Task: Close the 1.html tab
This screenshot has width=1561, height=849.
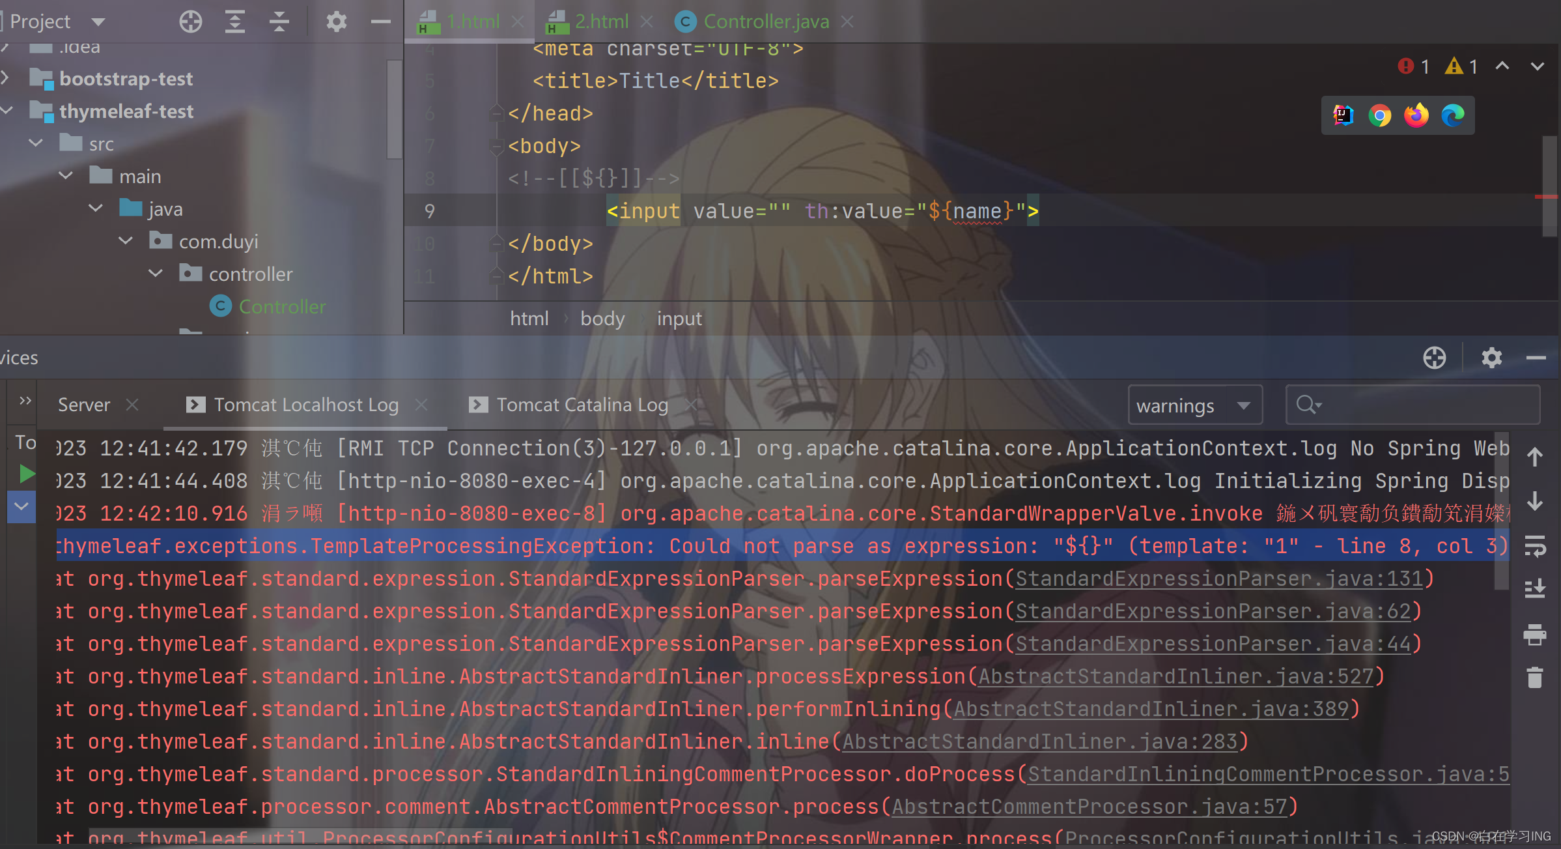Action: coord(518,22)
